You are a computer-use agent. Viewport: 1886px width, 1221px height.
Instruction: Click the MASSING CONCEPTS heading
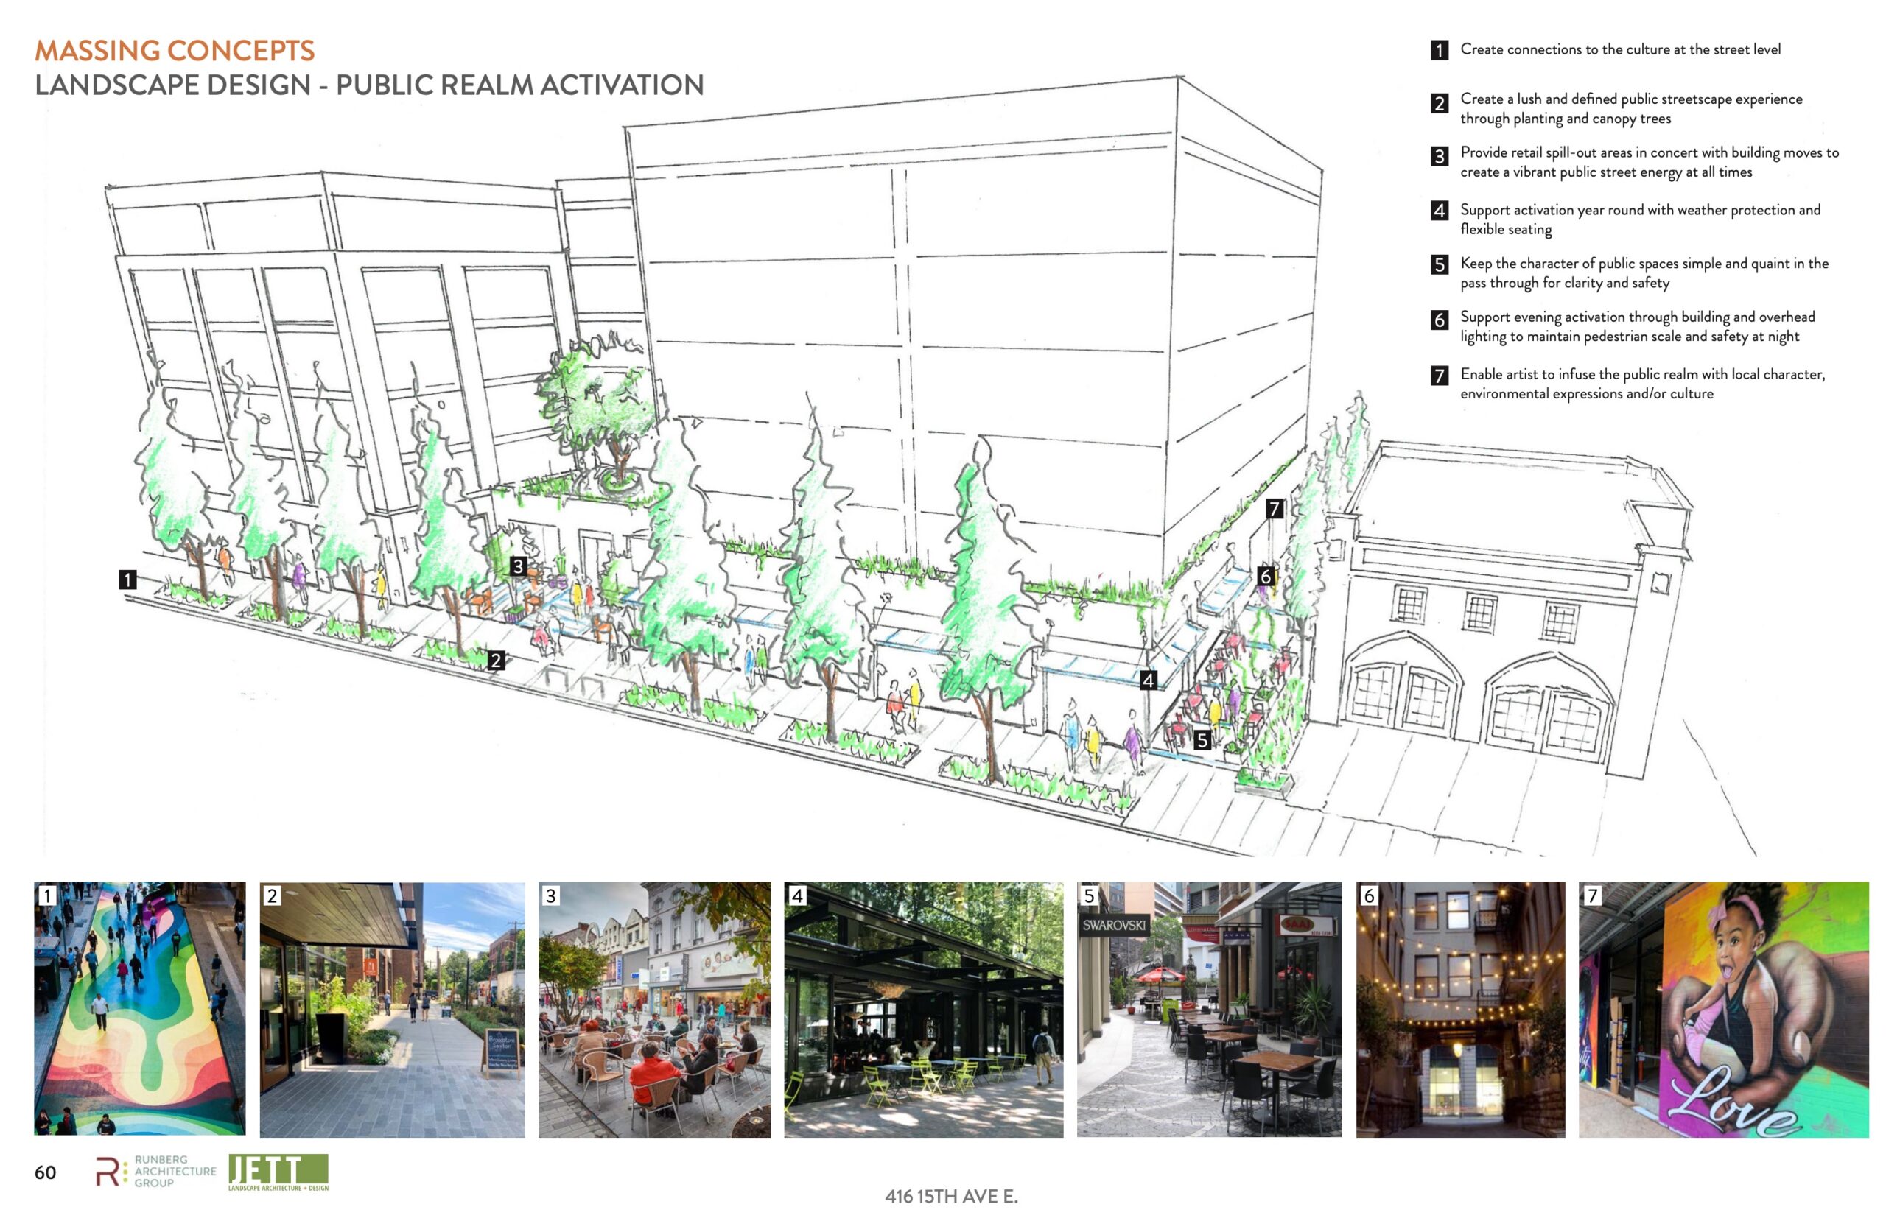pyautogui.click(x=175, y=51)
